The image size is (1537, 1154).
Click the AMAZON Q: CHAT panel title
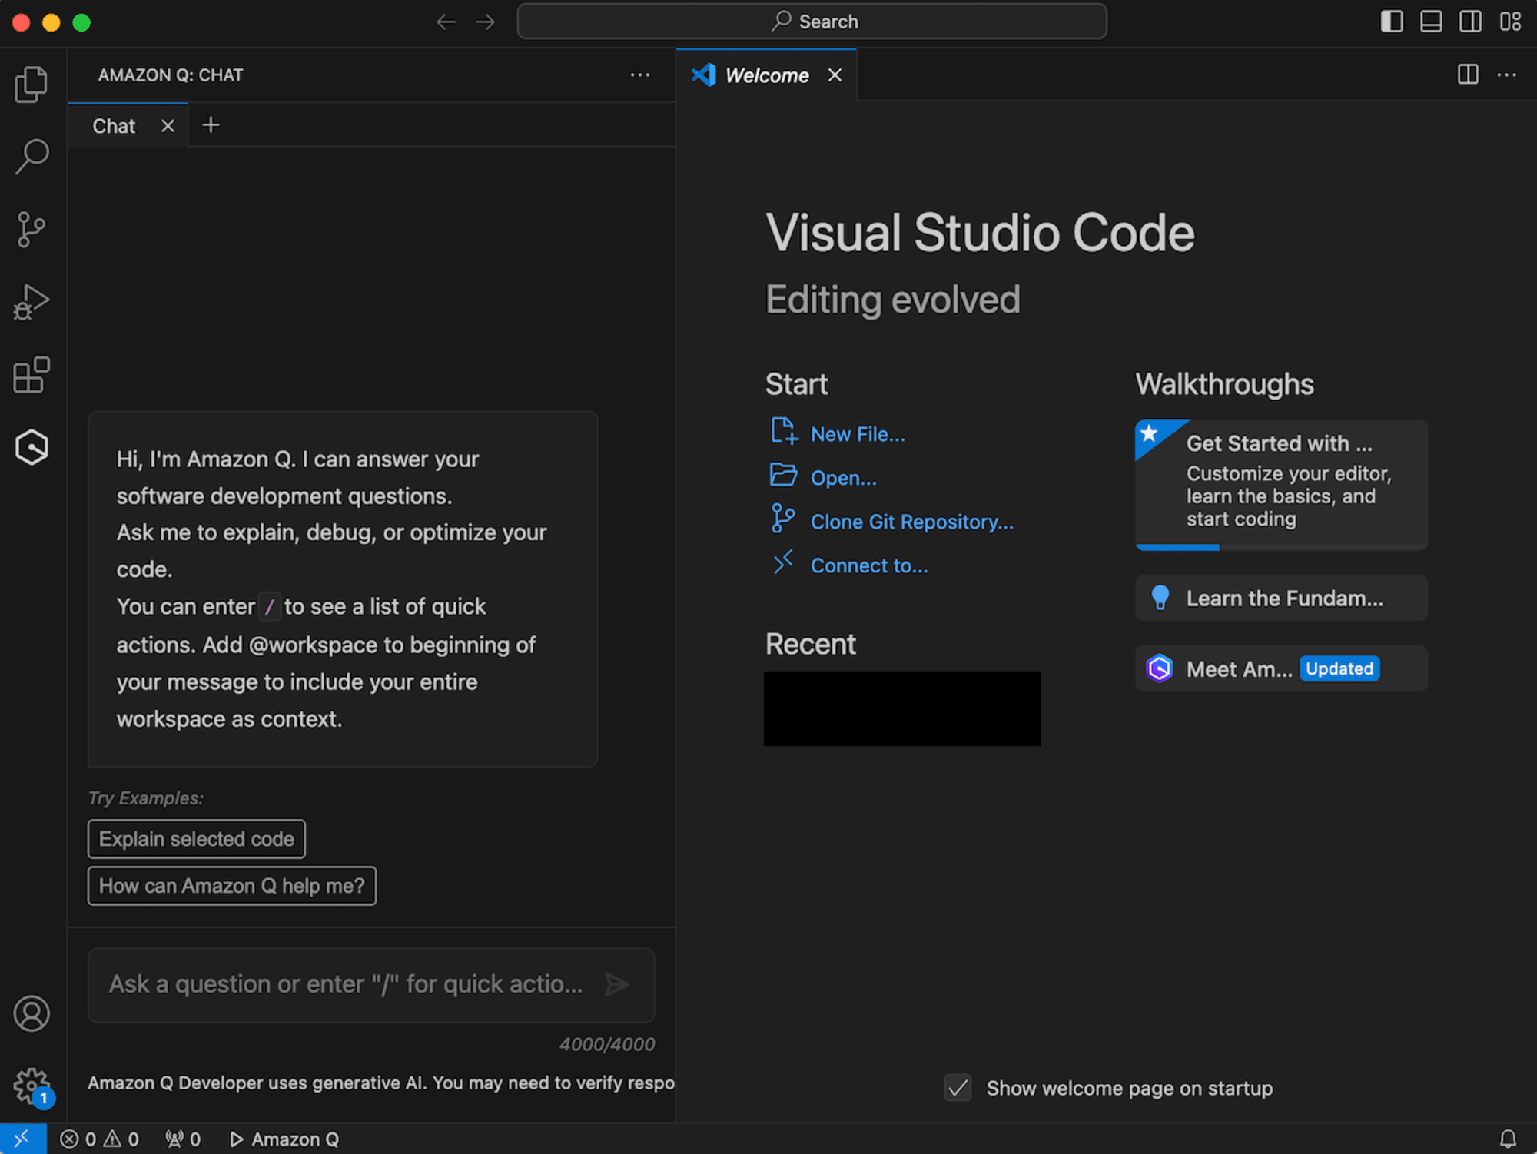click(x=171, y=75)
